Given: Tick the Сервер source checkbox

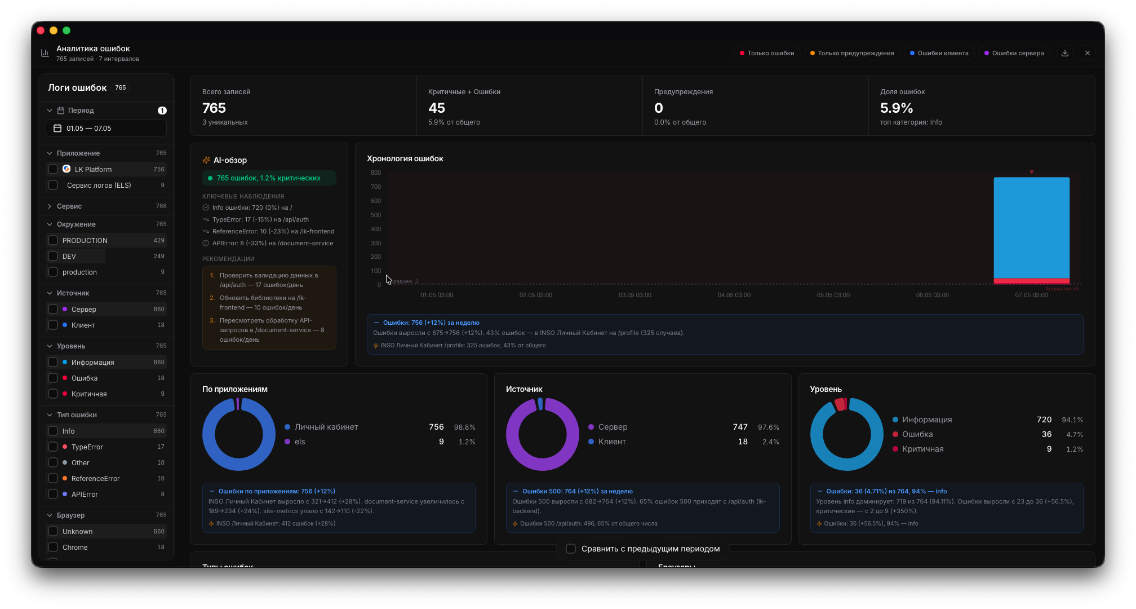Looking at the screenshot, I should click(x=53, y=309).
